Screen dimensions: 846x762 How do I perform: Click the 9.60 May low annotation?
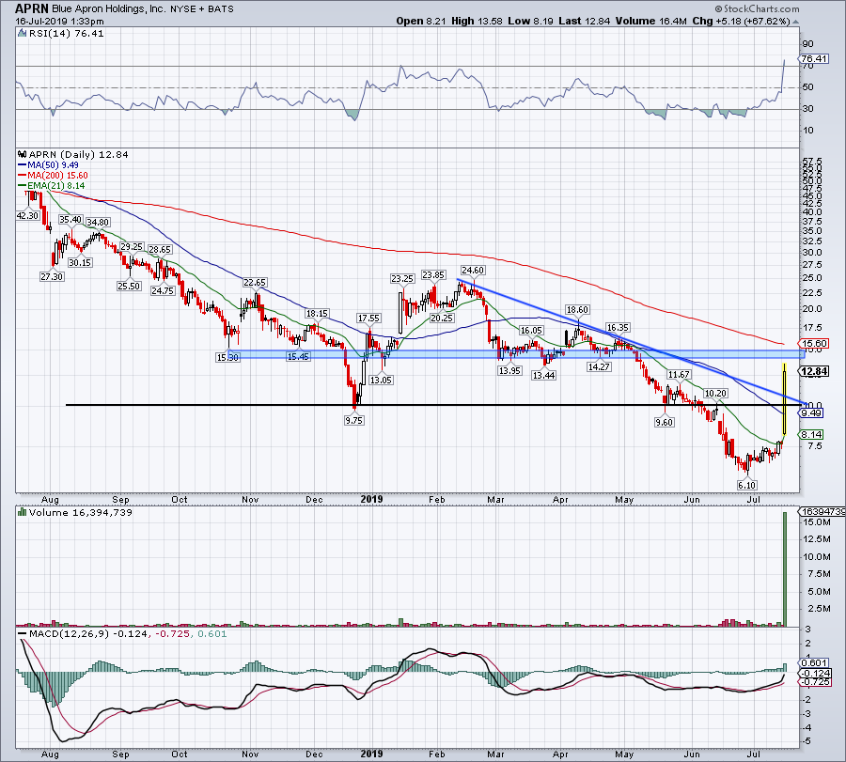point(665,422)
